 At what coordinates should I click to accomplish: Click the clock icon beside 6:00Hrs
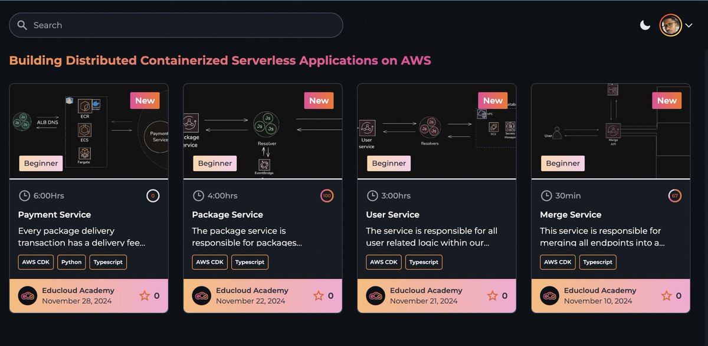(x=24, y=196)
